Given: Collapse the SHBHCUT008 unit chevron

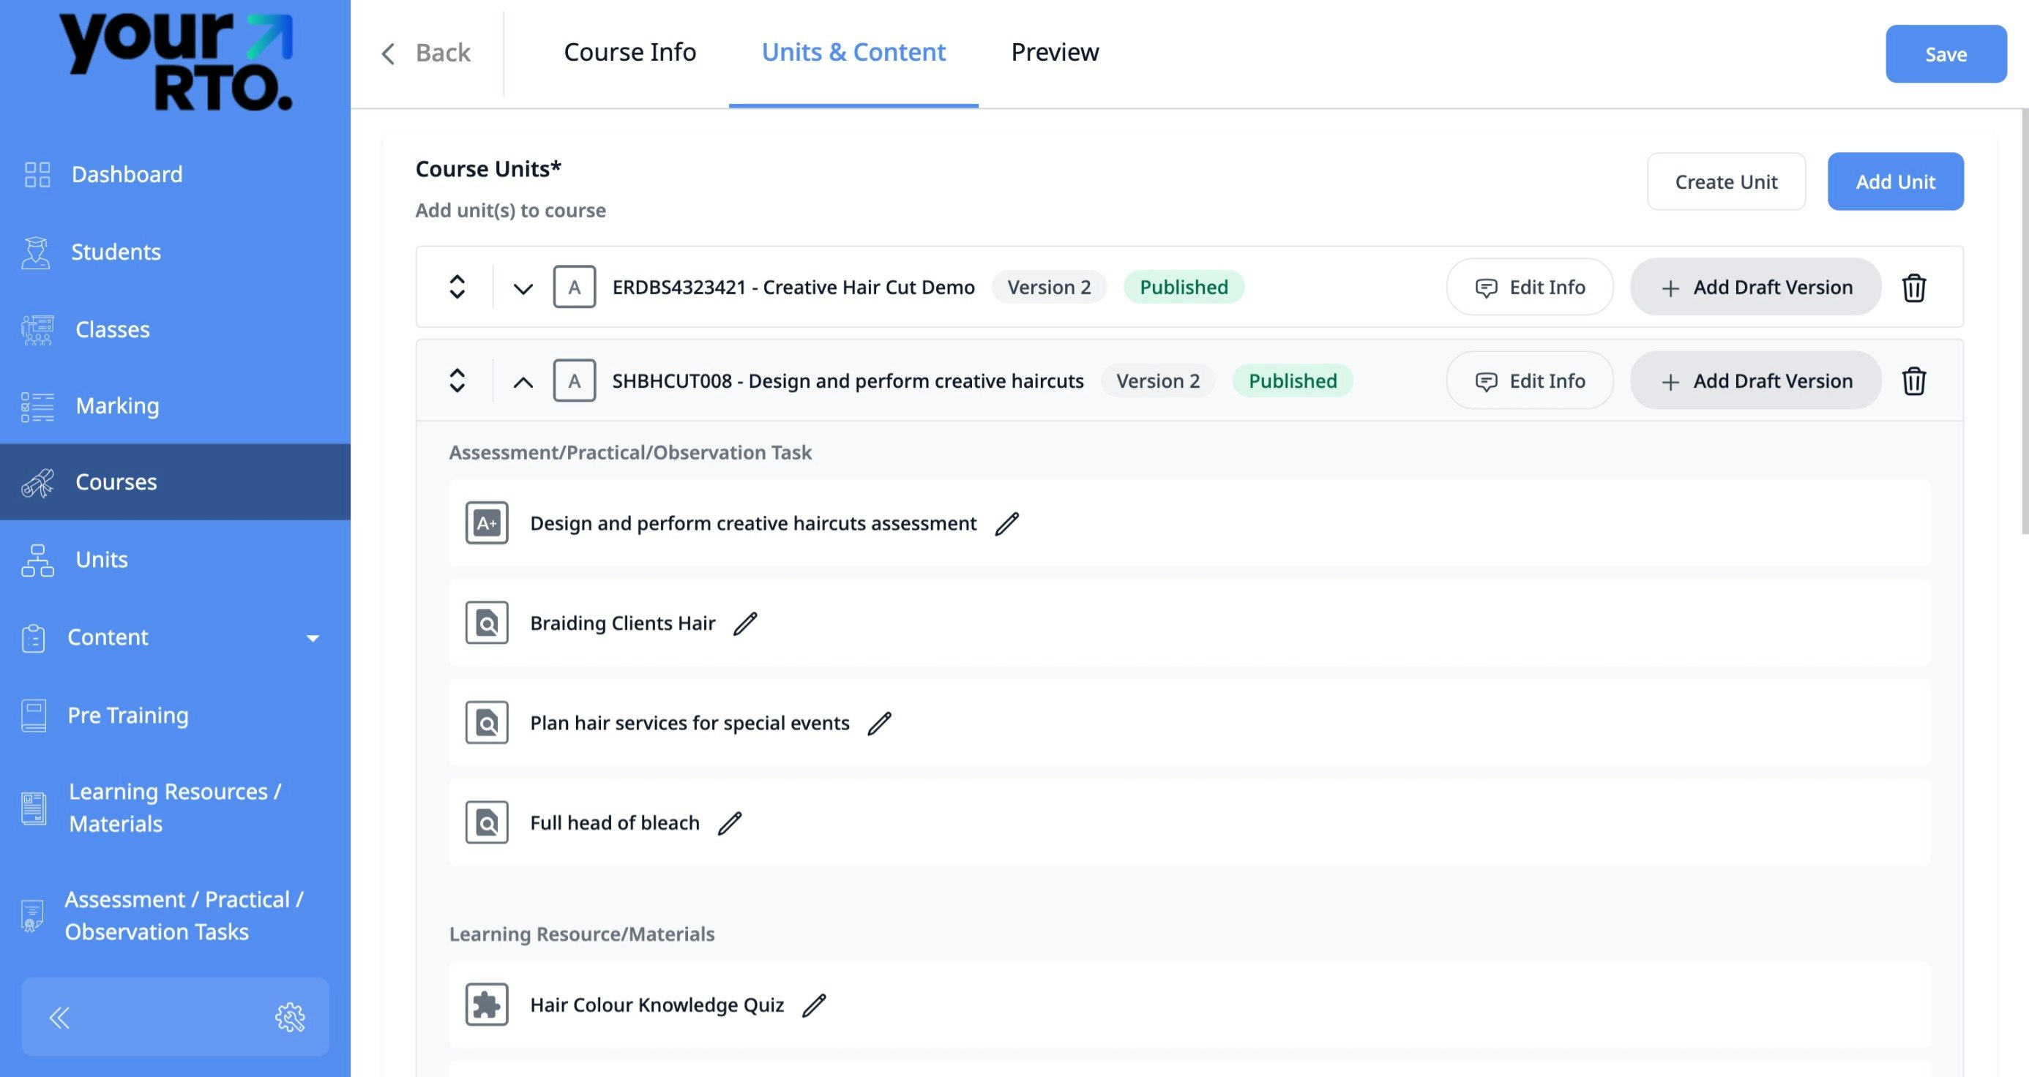Looking at the screenshot, I should tap(523, 382).
